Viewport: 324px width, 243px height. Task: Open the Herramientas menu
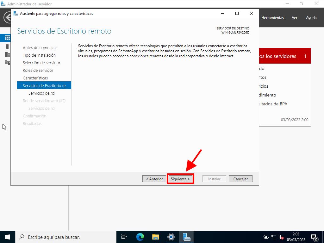coord(272,18)
